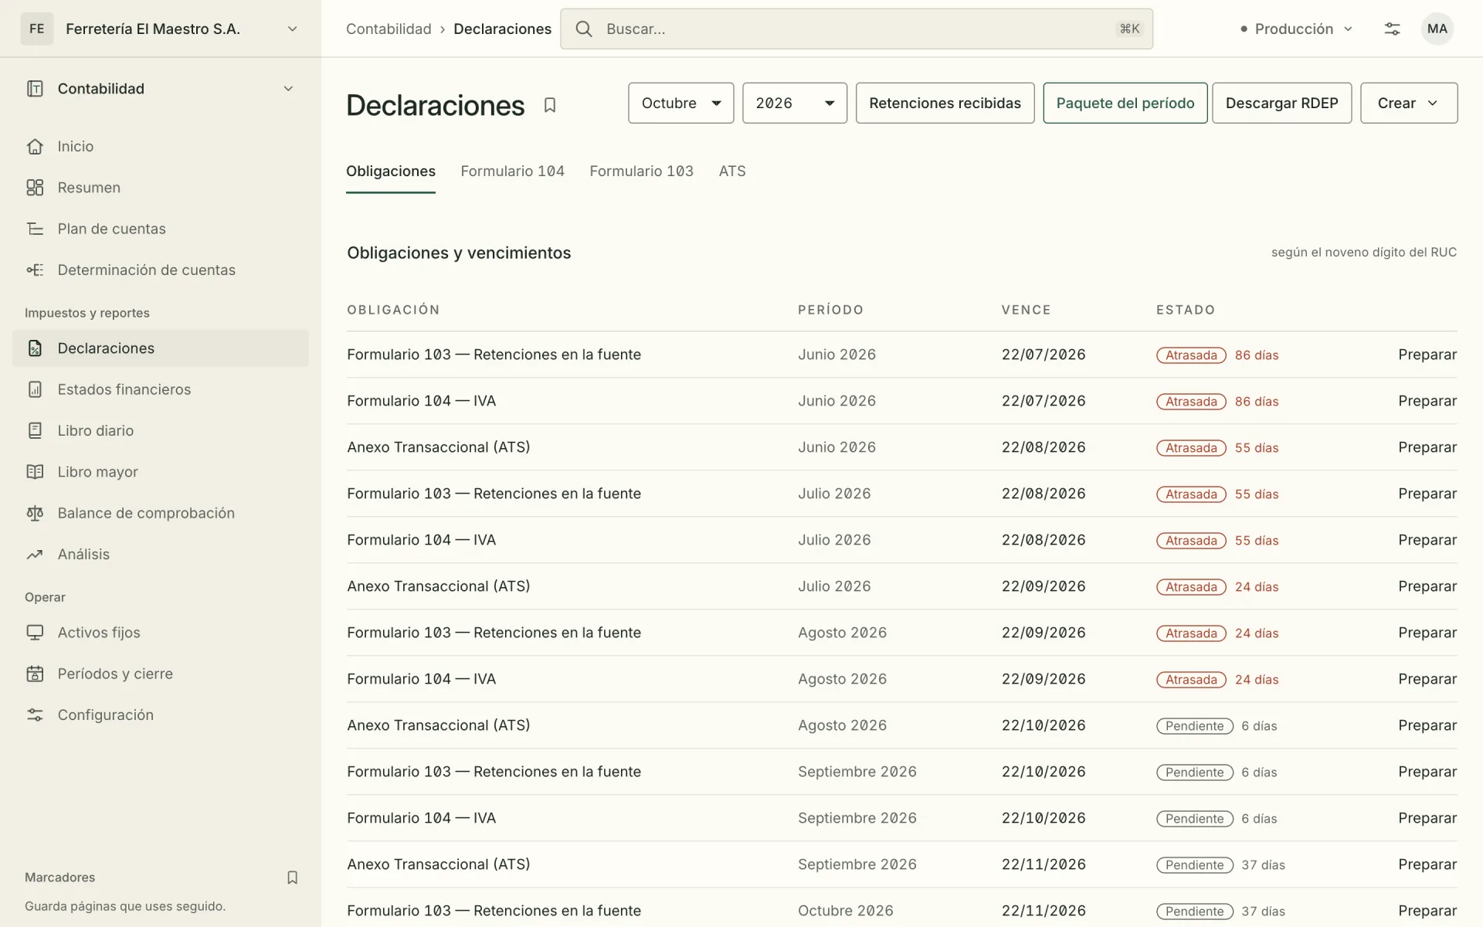
Task: Click the Atrasada badge for Formulario 104 Agosto 2026
Action: (x=1191, y=680)
